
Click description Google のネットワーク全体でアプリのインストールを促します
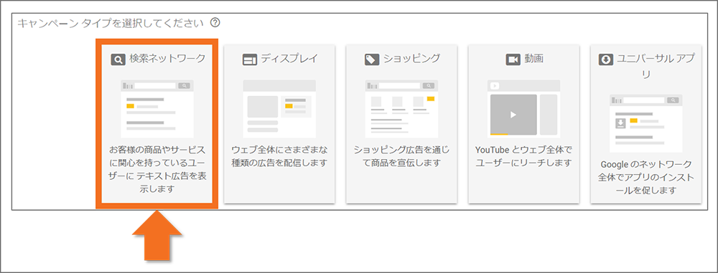tap(646, 178)
